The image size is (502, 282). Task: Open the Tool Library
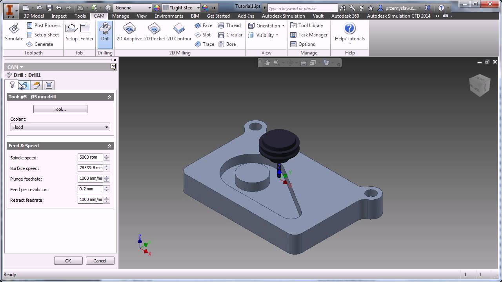coord(307,25)
